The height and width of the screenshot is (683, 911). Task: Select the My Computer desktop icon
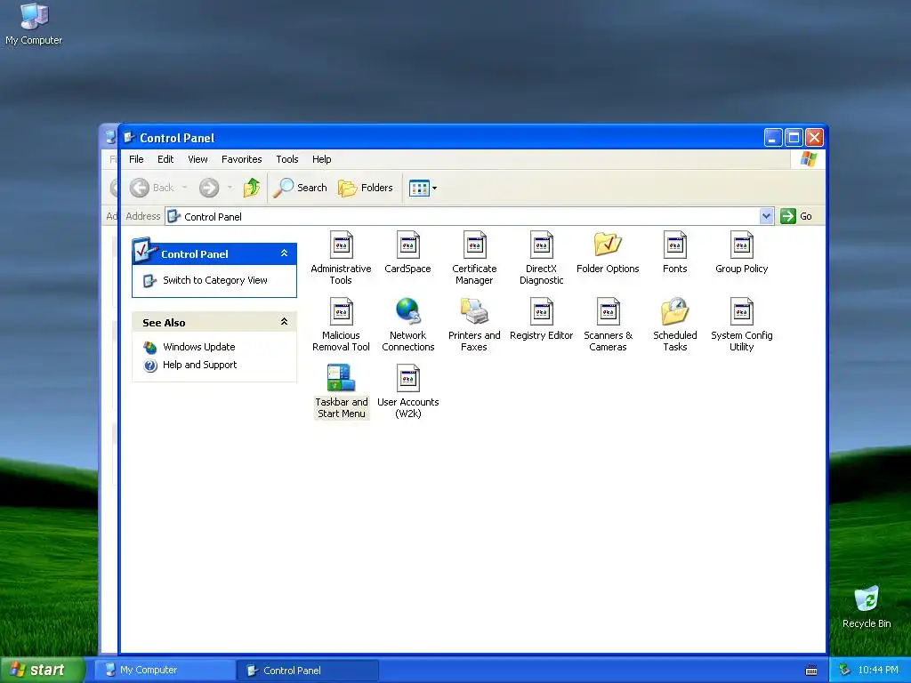coord(34,24)
